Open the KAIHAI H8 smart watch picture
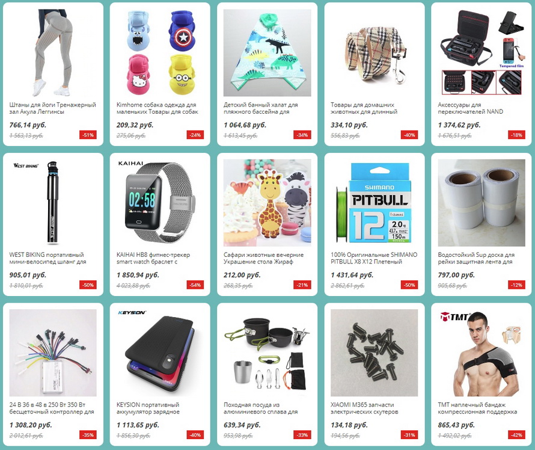The width and height of the screenshot is (535, 450). pyautogui.click(x=160, y=203)
